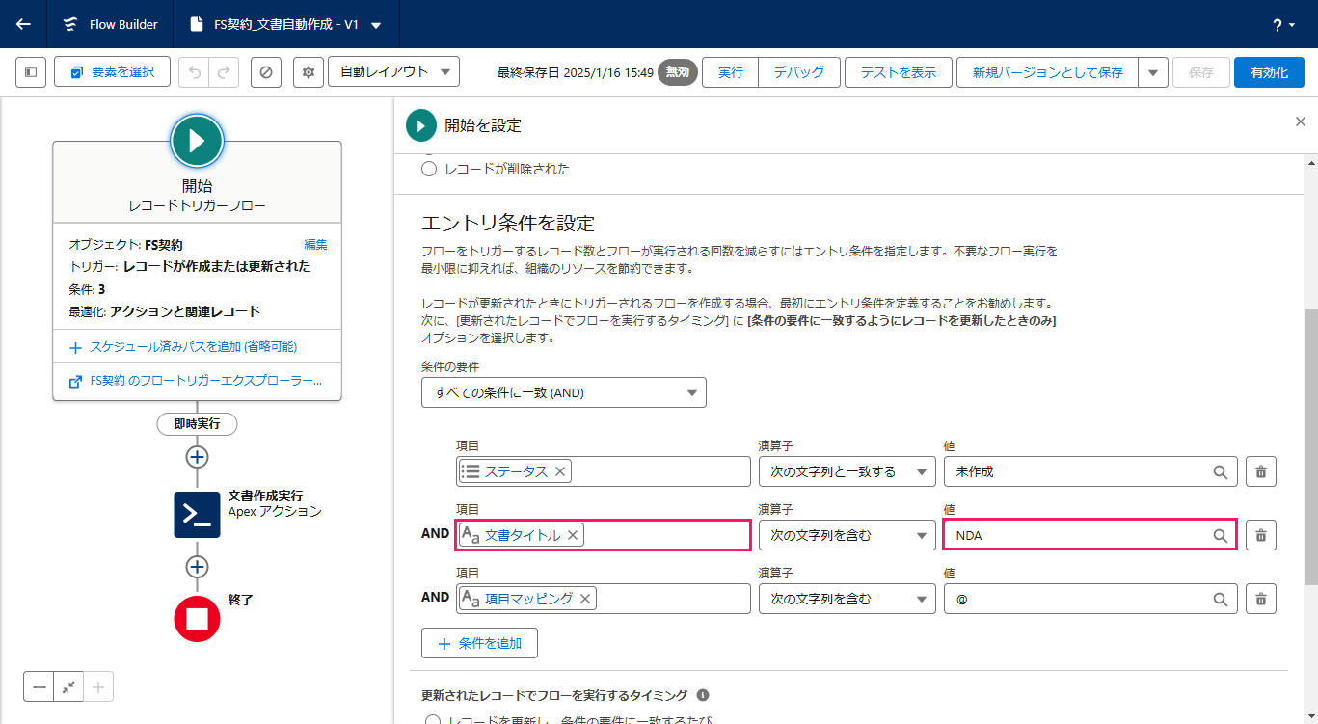Open operator dropdown for 文書タイトル row

click(x=847, y=535)
